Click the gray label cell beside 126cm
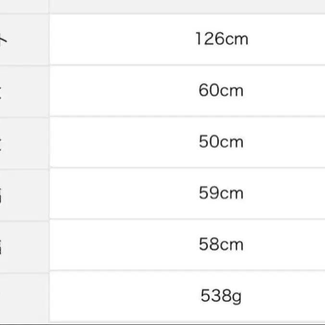This screenshot has width=325, height=325. click(x=24, y=39)
